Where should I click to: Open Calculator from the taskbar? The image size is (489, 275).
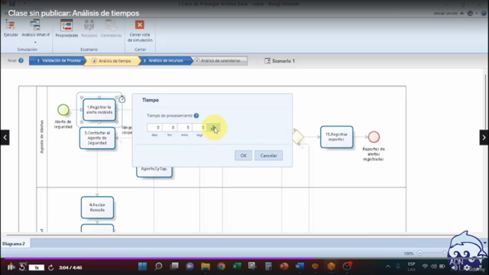coord(268,267)
